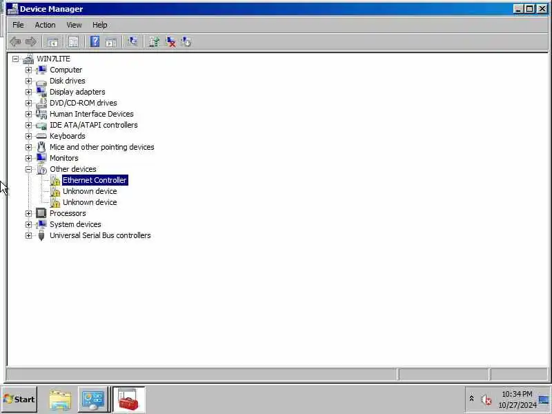The width and height of the screenshot is (552, 414).
Task: Expand the Keyboards category
Action: point(28,136)
